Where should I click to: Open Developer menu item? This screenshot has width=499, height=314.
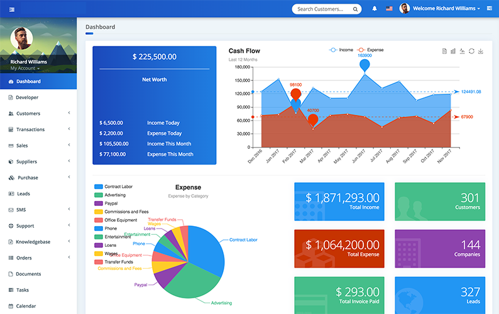tap(38, 97)
